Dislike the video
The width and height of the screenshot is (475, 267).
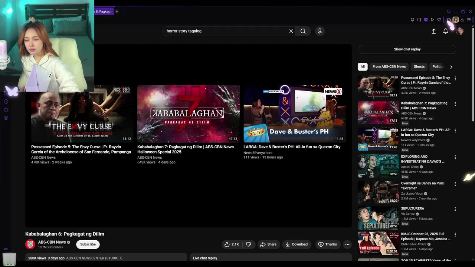248,244
